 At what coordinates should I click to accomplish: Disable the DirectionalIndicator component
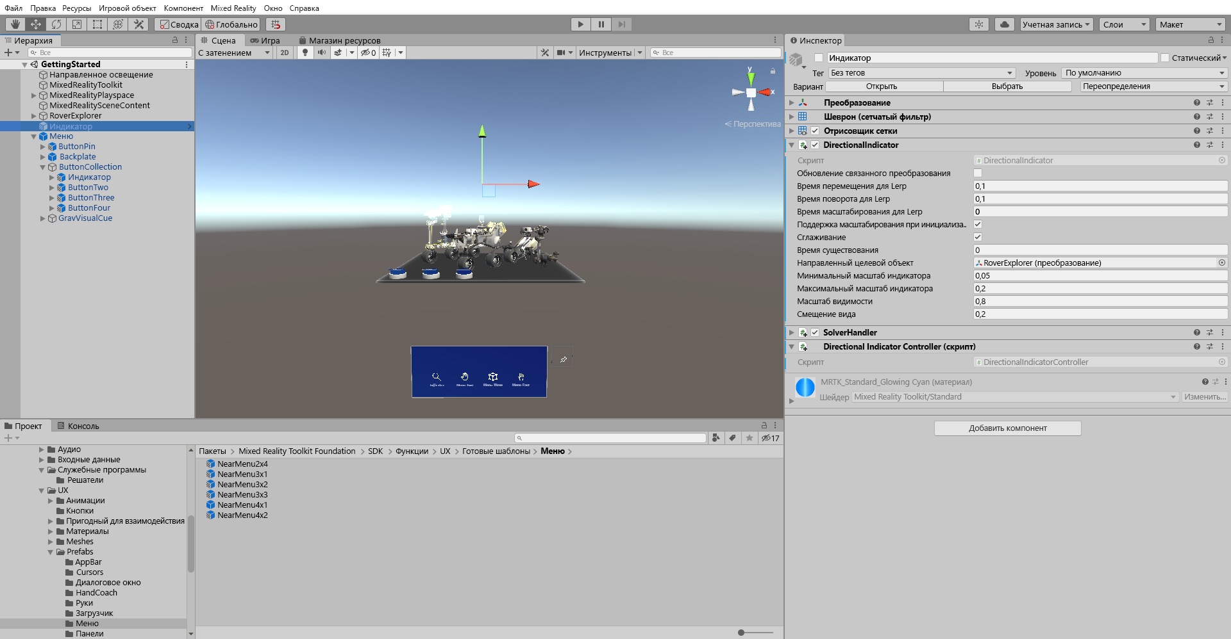tap(815, 145)
